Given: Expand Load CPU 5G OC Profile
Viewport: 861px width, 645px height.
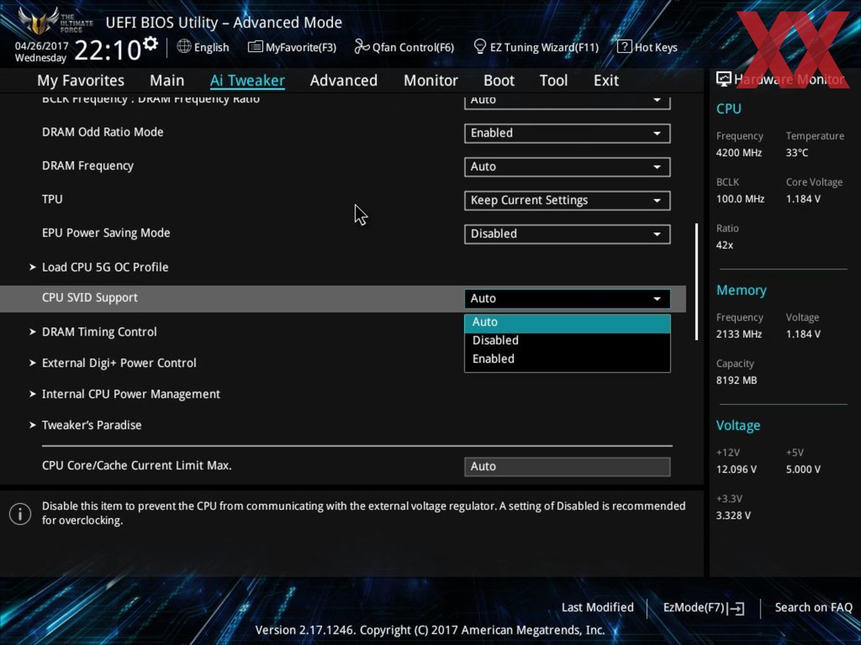Looking at the screenshot, I should 105,267.
